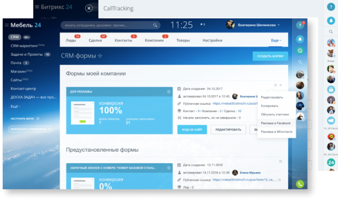Click the search field for employees and documents

(x=111, y=25)
